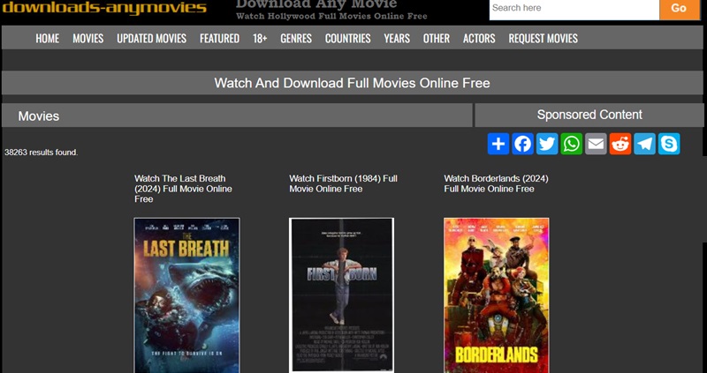Open the MOVIES menu item

[x=87, y=38]
